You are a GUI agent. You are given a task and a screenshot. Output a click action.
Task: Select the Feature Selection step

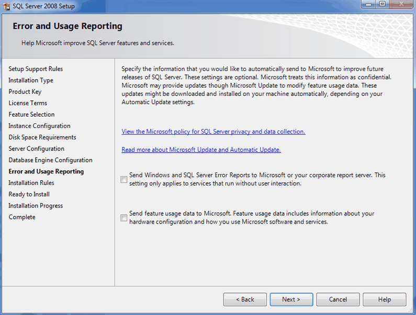coord(31,114)
